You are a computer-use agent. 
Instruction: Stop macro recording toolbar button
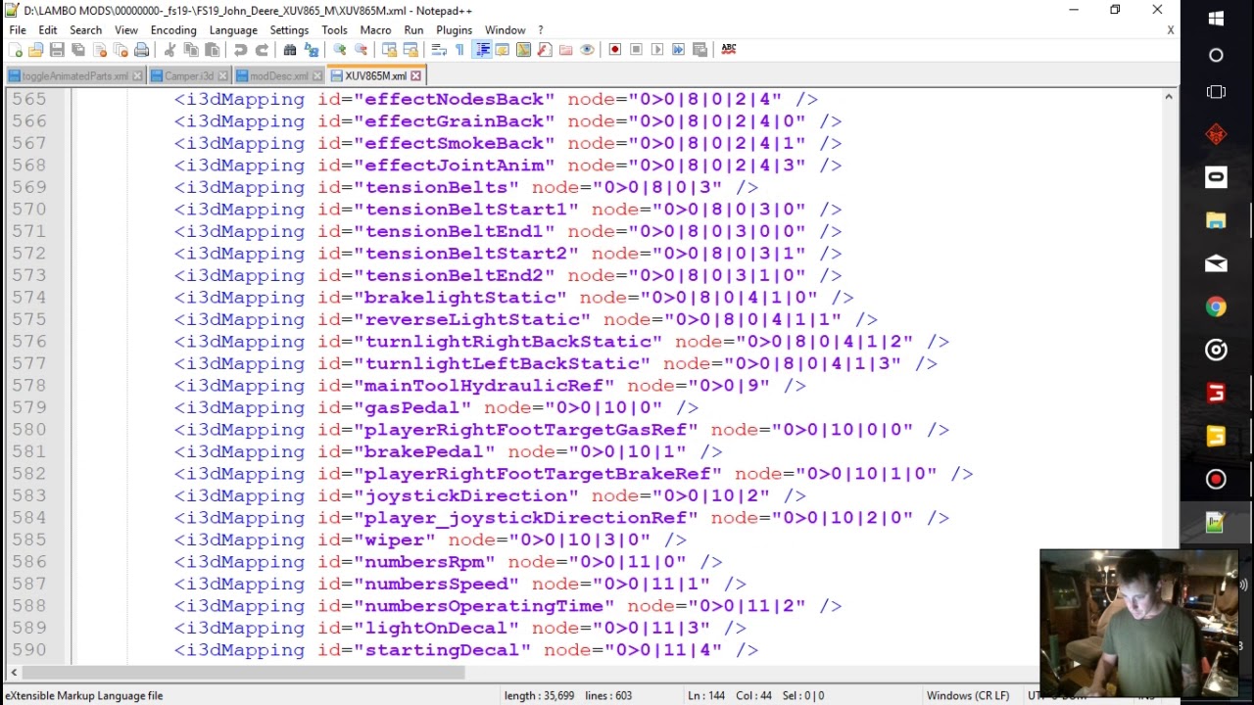click(x=636, y=49)
